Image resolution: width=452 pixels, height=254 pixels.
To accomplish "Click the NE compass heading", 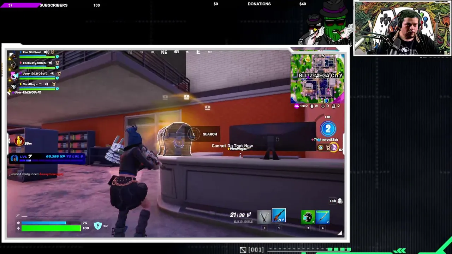I will coord(164,52).
